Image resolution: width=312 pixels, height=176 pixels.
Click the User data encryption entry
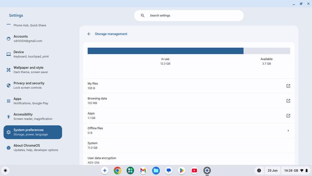tap(189, 159)
